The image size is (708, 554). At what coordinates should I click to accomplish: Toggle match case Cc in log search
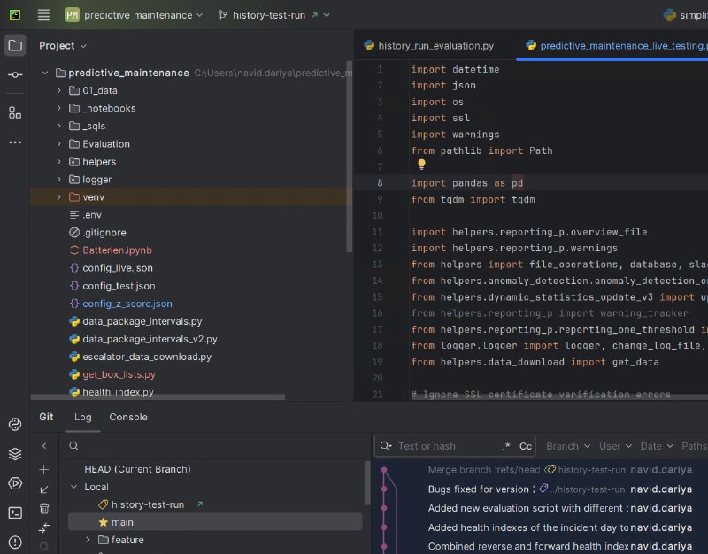click(x=525, y=446)
